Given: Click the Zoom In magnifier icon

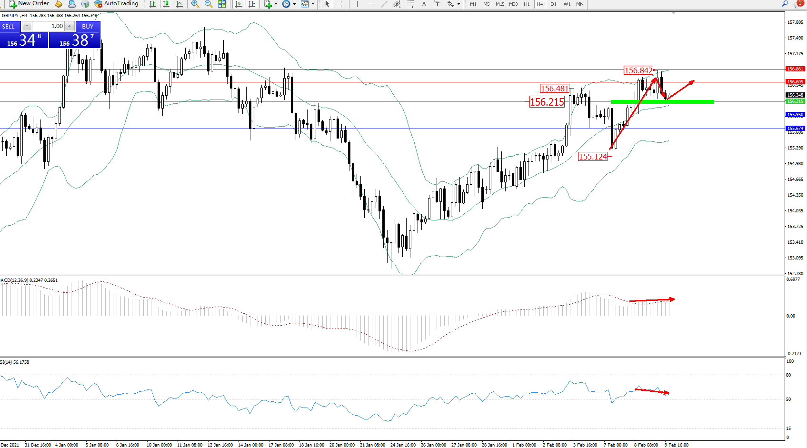Looking at the screenshot, I should 195,4.
